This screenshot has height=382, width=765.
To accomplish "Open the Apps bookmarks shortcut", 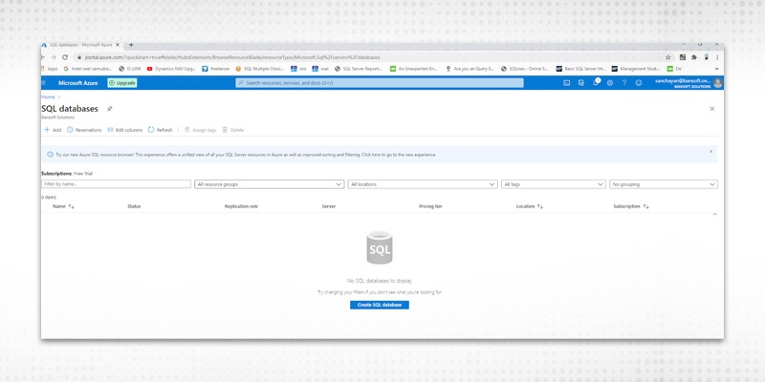I will click(x=50, y=69).
